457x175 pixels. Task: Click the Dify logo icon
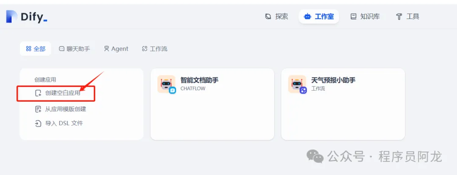coord(12,16)
